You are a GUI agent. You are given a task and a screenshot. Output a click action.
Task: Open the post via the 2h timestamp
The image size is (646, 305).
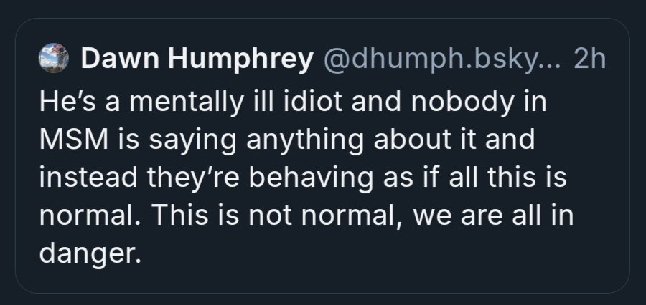590,60
